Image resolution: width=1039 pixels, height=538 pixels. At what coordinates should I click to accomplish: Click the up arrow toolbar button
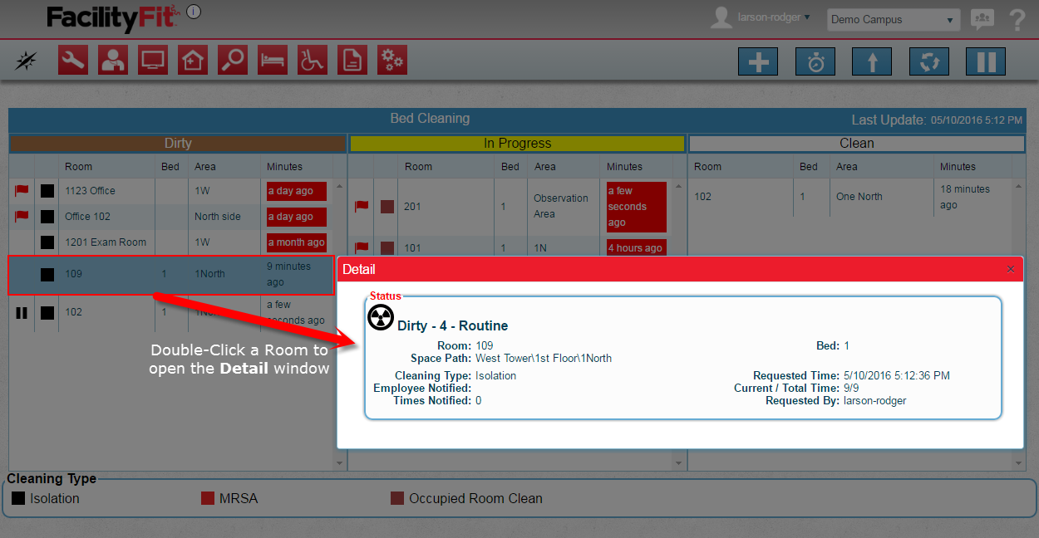tap(872, 62)
